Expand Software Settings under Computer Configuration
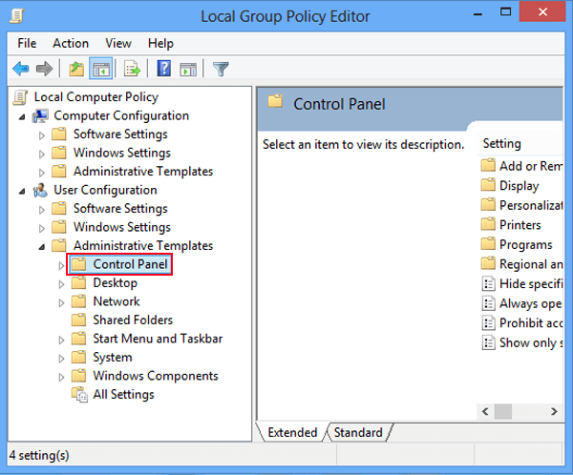This screenshot has width=573, height=475. pyautogui.click(x=42, y=135)
